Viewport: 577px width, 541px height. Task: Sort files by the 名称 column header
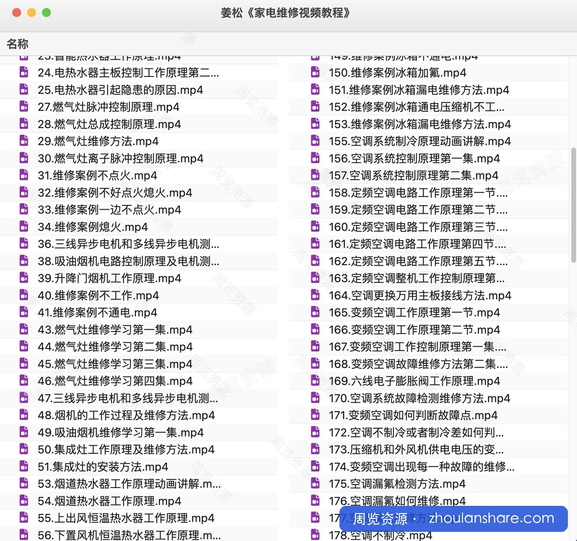(x=18, y=44)
